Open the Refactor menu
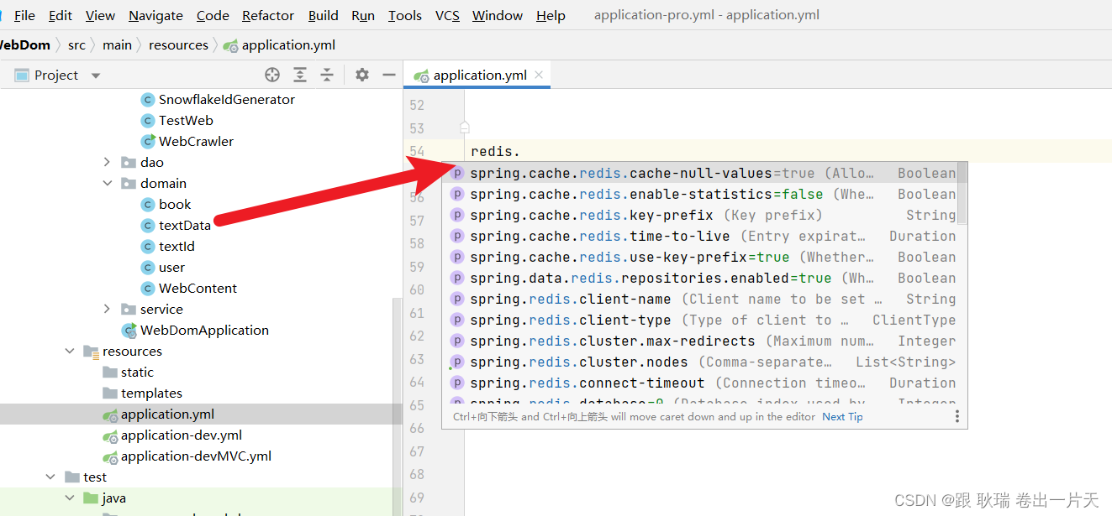 click(x=267, y=15)
